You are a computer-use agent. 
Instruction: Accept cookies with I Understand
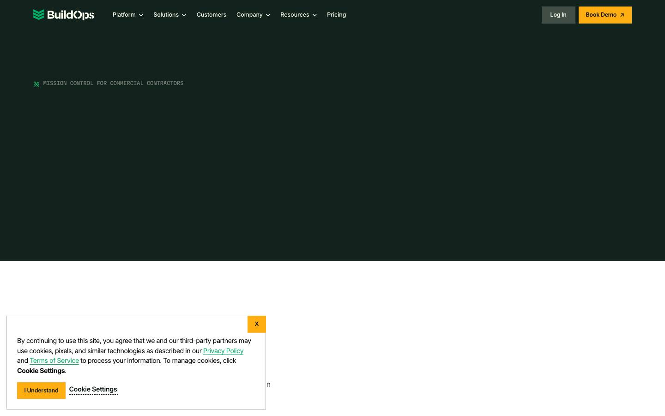(41, 391)
